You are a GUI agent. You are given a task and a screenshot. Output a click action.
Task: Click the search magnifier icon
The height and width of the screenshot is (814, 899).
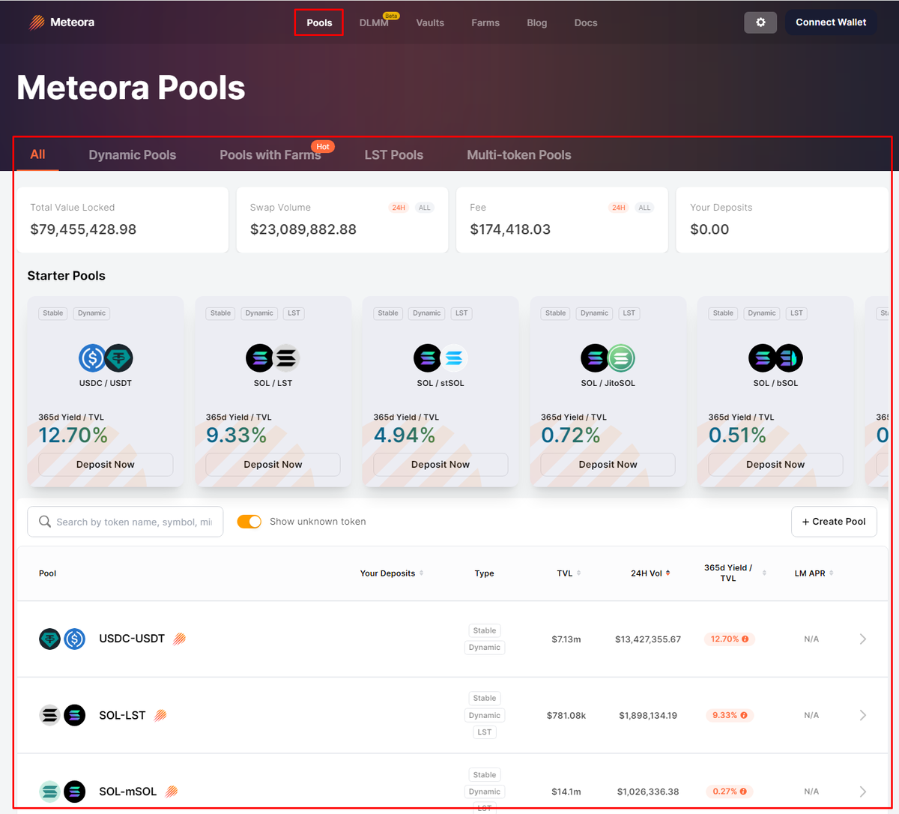45,522
